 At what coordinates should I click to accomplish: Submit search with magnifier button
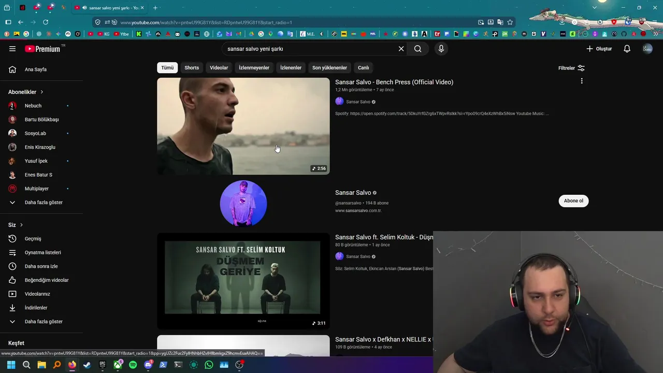coord(417,49)
